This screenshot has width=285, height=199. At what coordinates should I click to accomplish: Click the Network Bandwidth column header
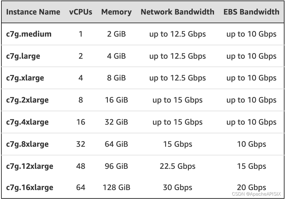point(177,12)
